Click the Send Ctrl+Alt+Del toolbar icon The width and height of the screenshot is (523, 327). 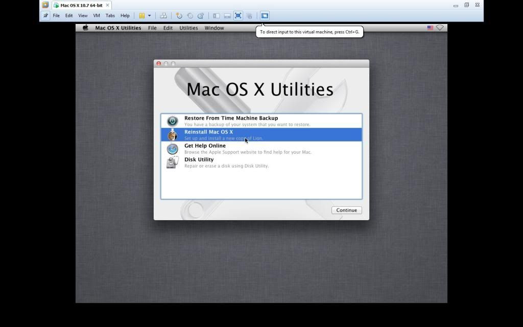point(163,16)
